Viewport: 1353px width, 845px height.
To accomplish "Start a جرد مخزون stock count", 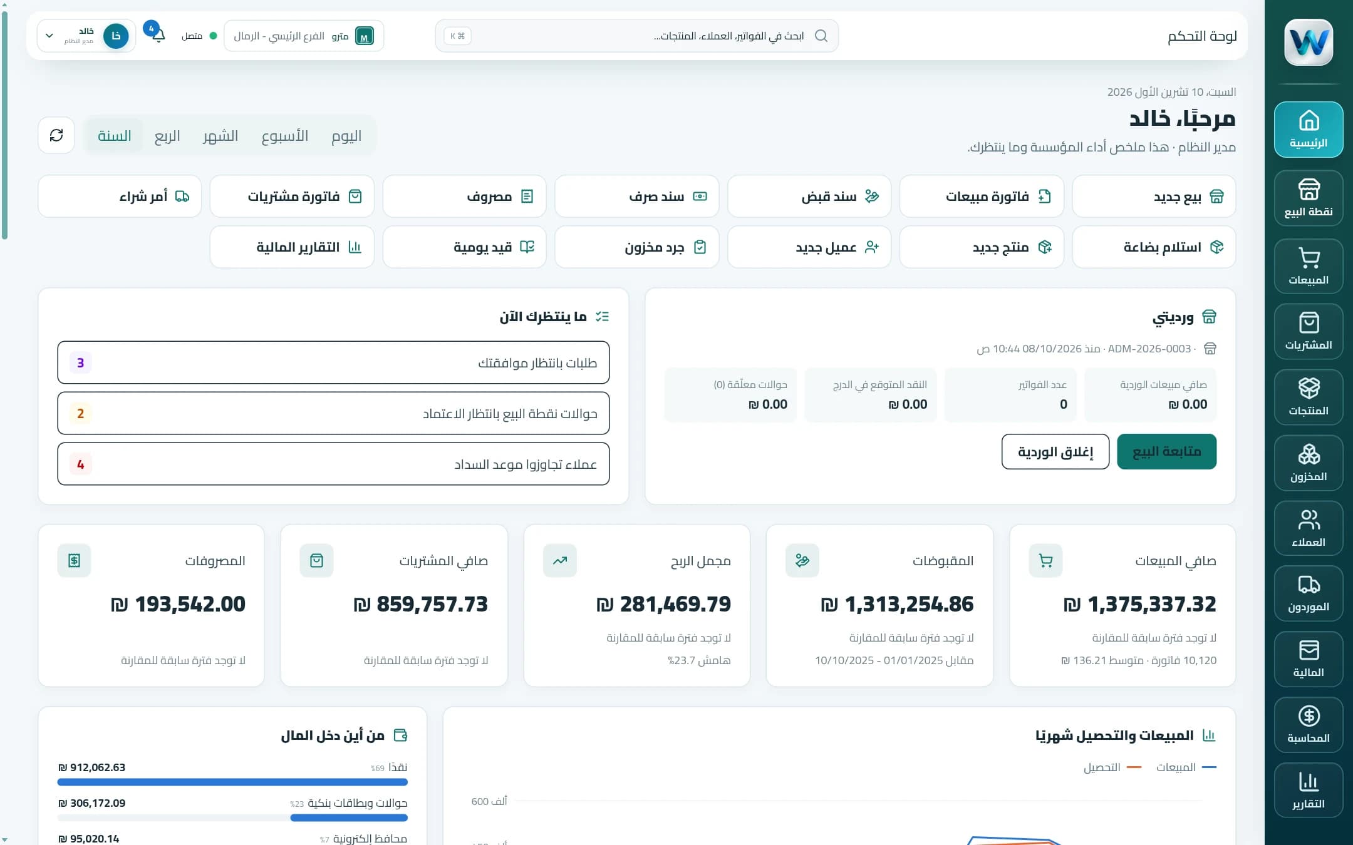I will 637,247.
